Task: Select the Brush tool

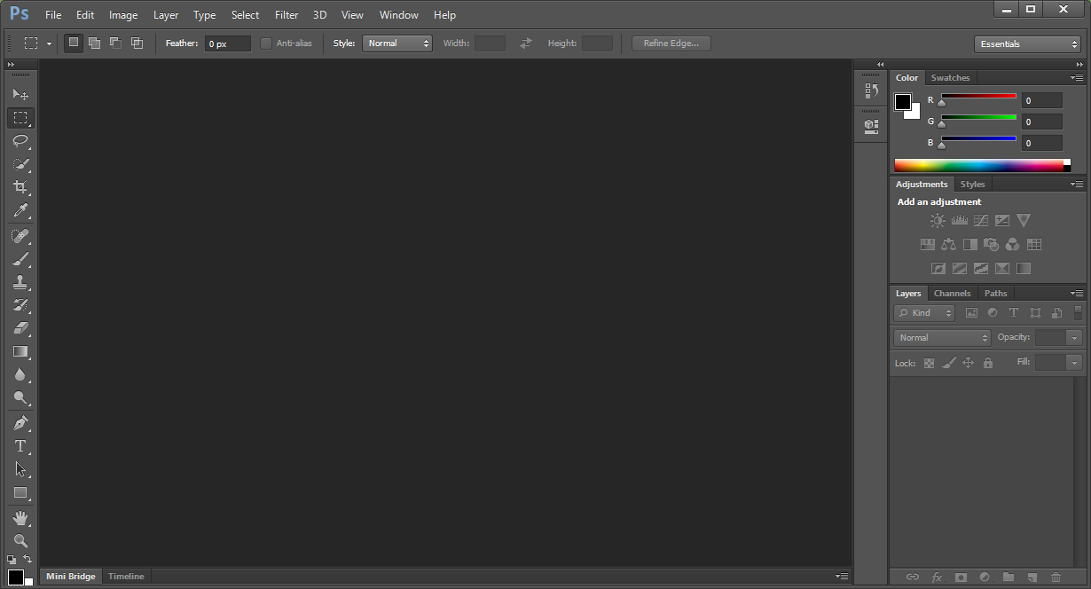Action: click(x=20, y=259)
